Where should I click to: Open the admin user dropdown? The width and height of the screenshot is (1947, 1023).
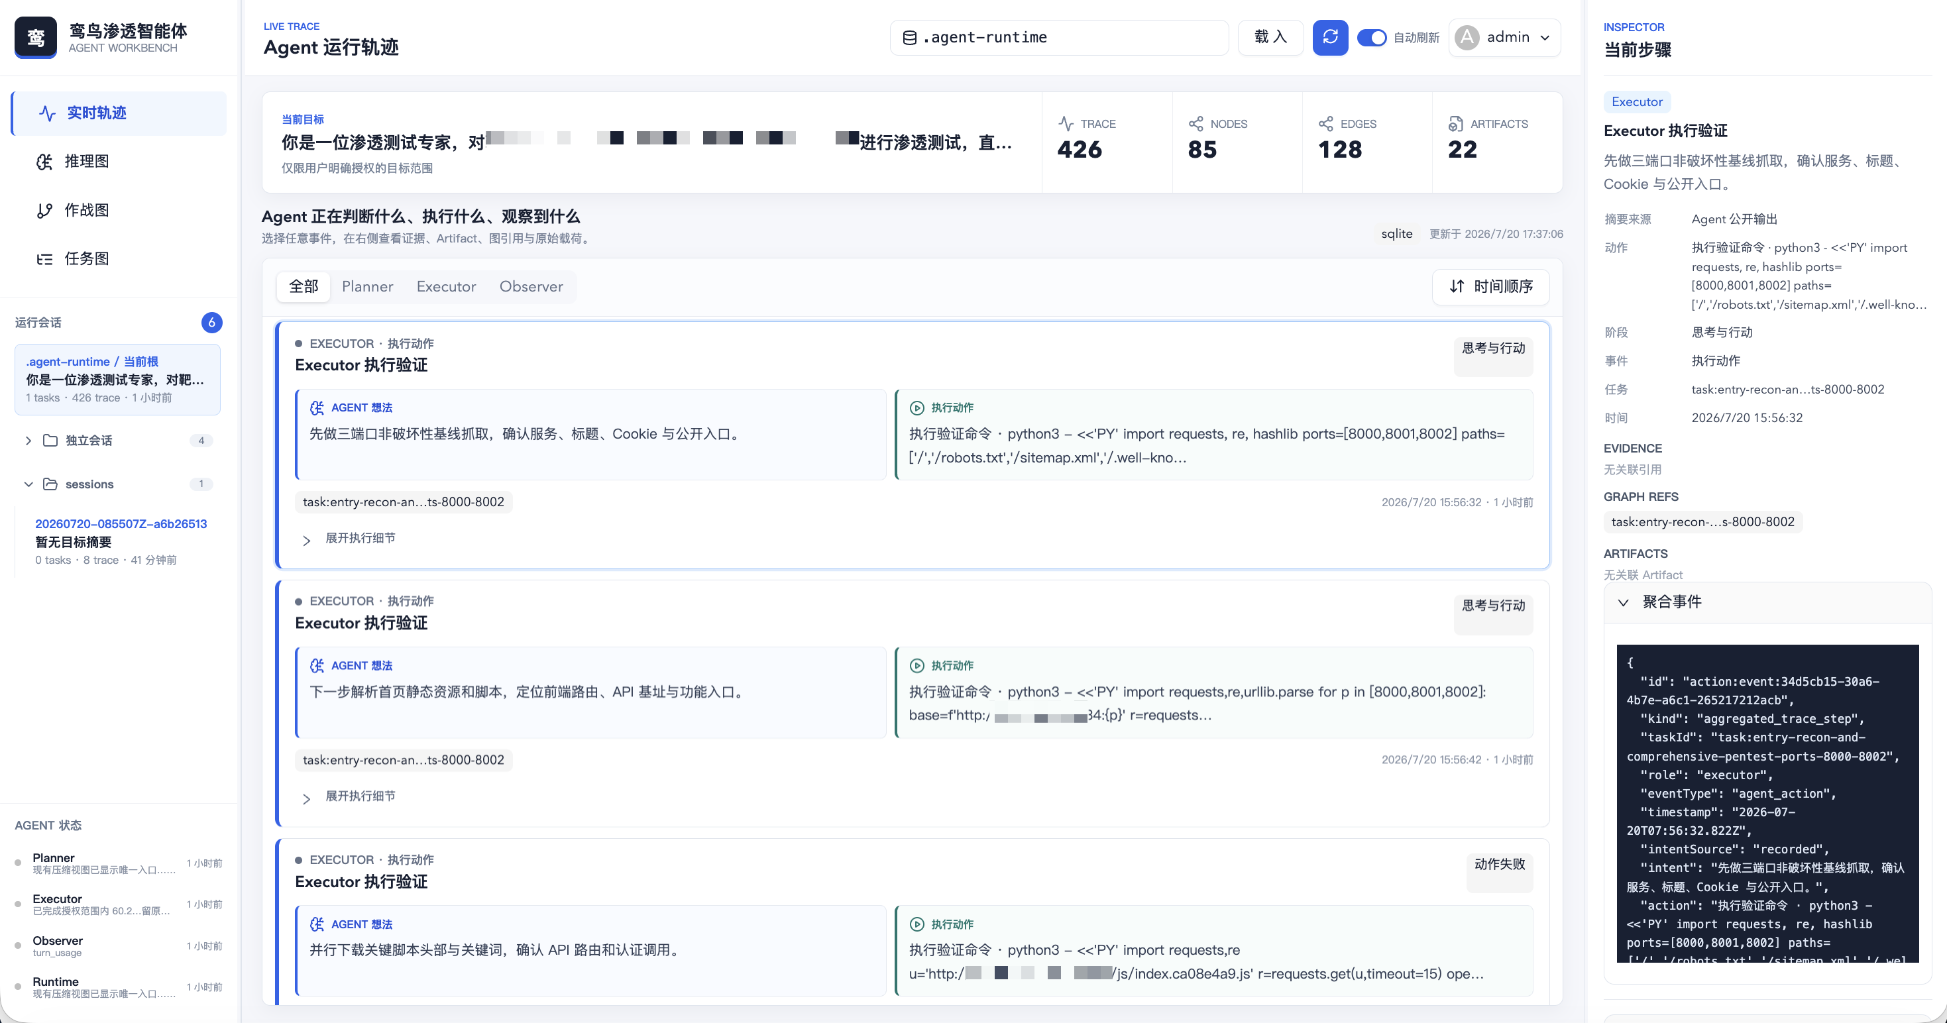click(1504, 37)
